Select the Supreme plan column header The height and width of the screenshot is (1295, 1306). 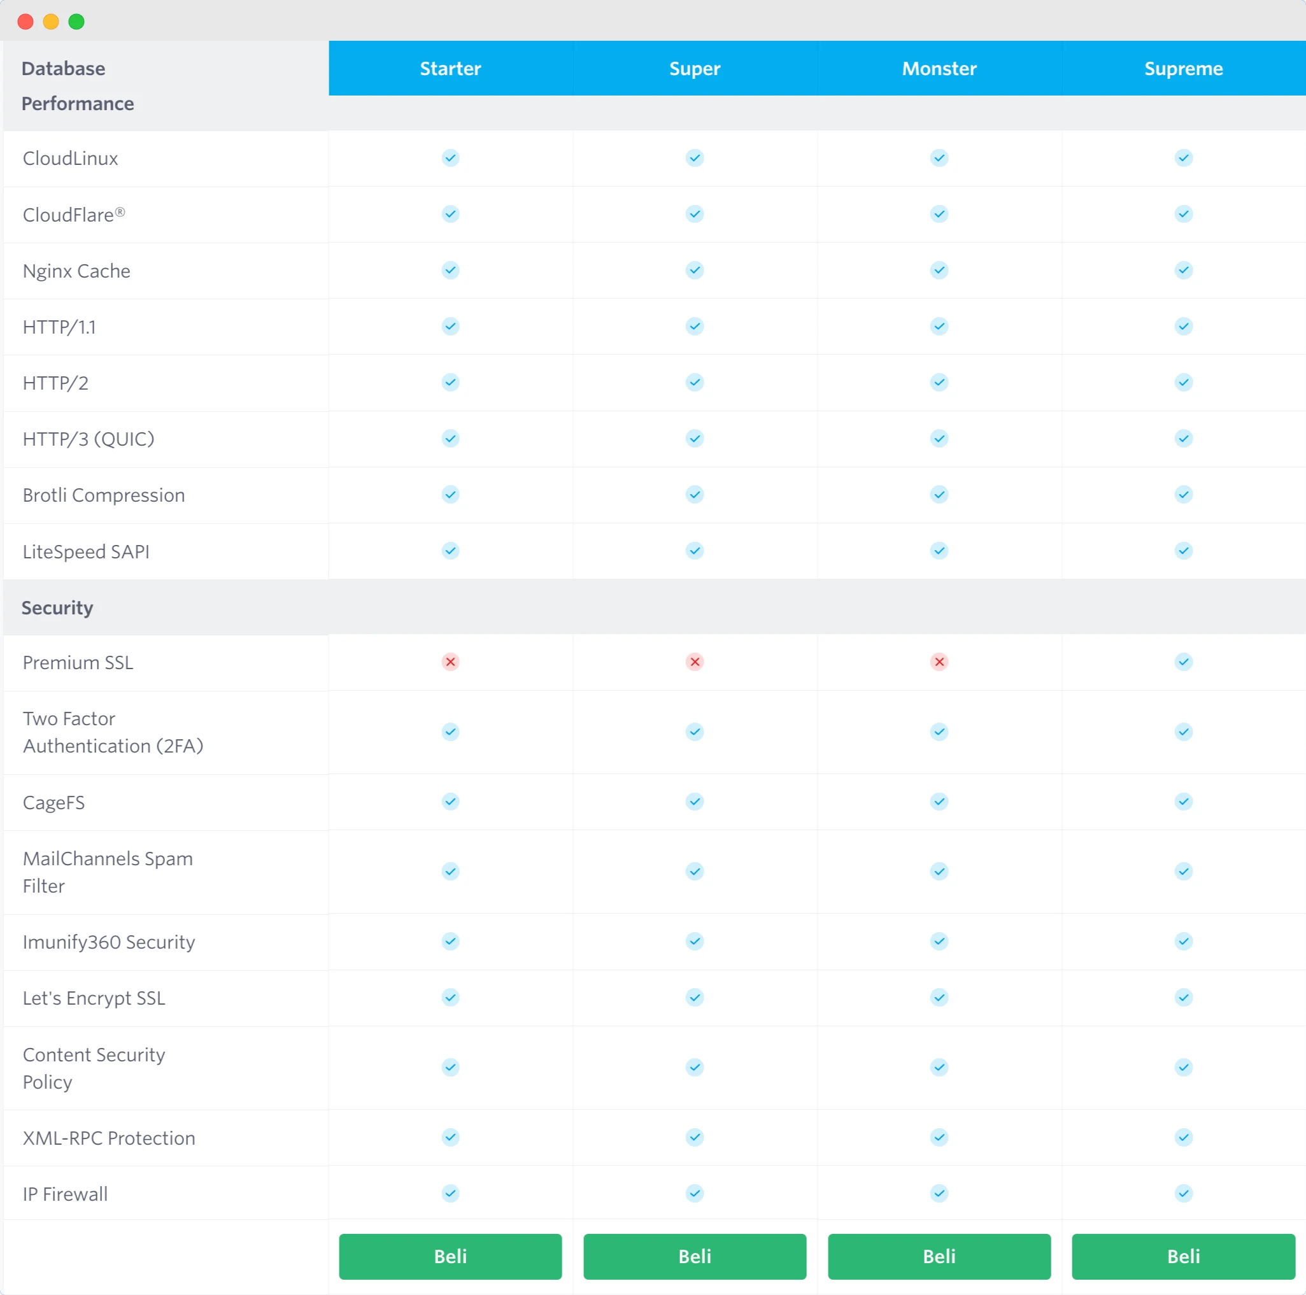tap(1184, 68)
